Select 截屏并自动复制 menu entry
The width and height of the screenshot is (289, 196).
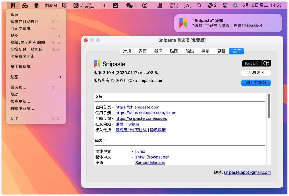[x=36, y=22]
